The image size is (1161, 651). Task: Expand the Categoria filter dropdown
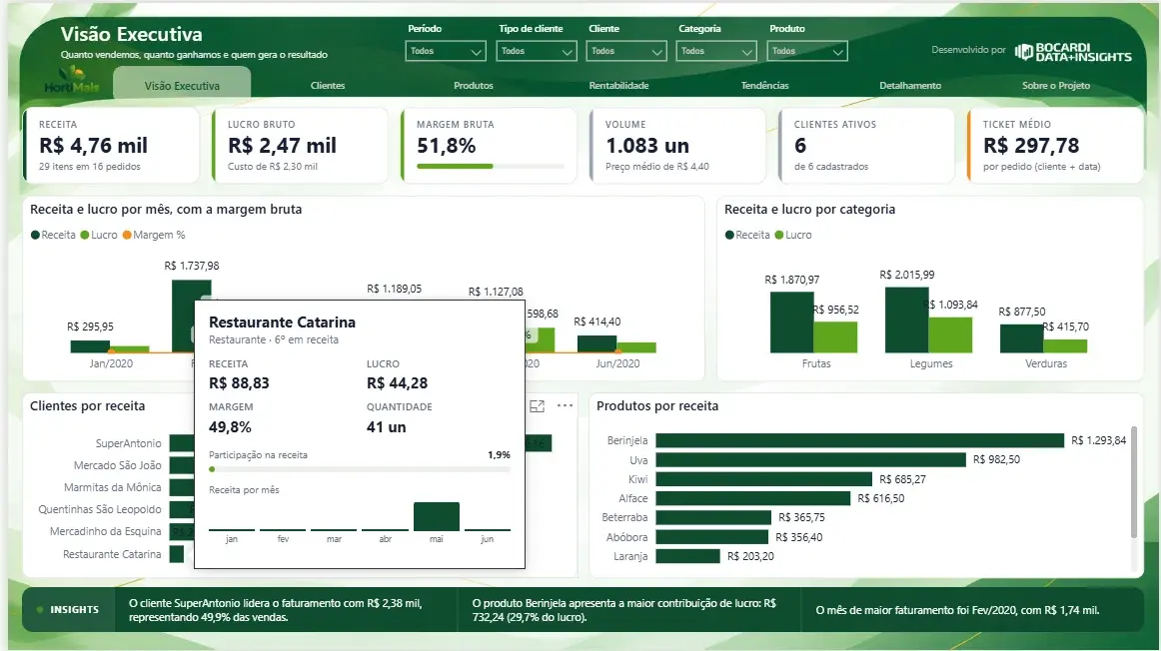[x=715, y=51]
